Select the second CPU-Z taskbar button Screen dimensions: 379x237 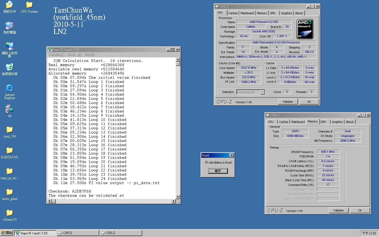click(x=121, y=233)
